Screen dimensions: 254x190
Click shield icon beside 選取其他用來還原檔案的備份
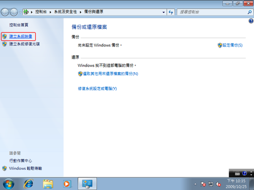coord(80,74)
